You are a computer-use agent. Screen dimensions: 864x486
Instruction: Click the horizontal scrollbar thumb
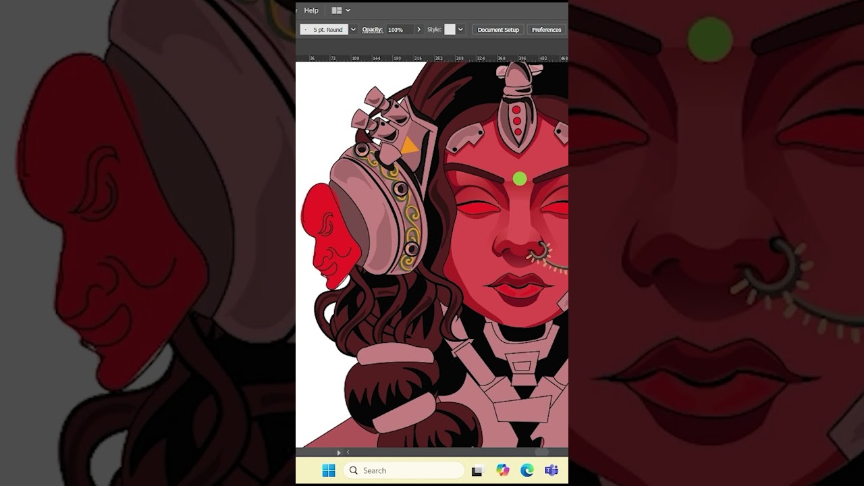click(x=542, y=452)
